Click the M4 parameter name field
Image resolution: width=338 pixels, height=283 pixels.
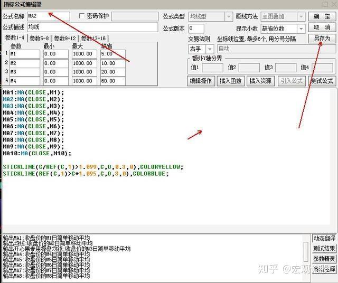25,81
